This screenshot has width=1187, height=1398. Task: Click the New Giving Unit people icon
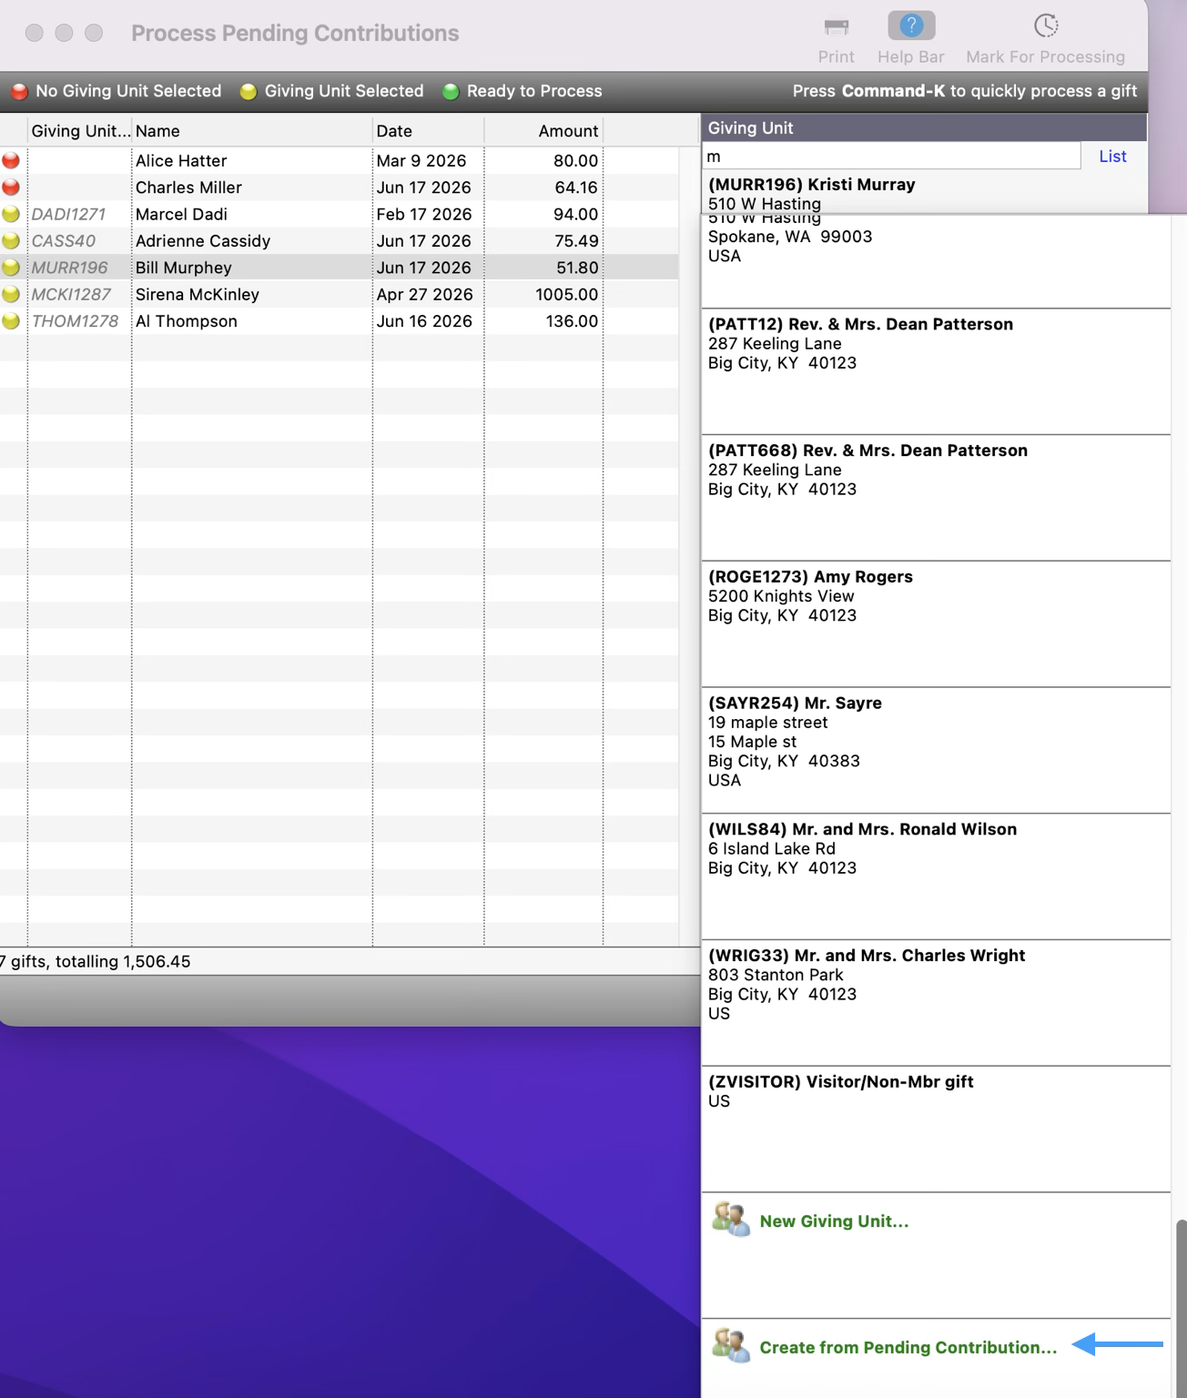tap(730, 1220)
